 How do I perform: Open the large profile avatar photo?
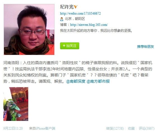(29, 30)
